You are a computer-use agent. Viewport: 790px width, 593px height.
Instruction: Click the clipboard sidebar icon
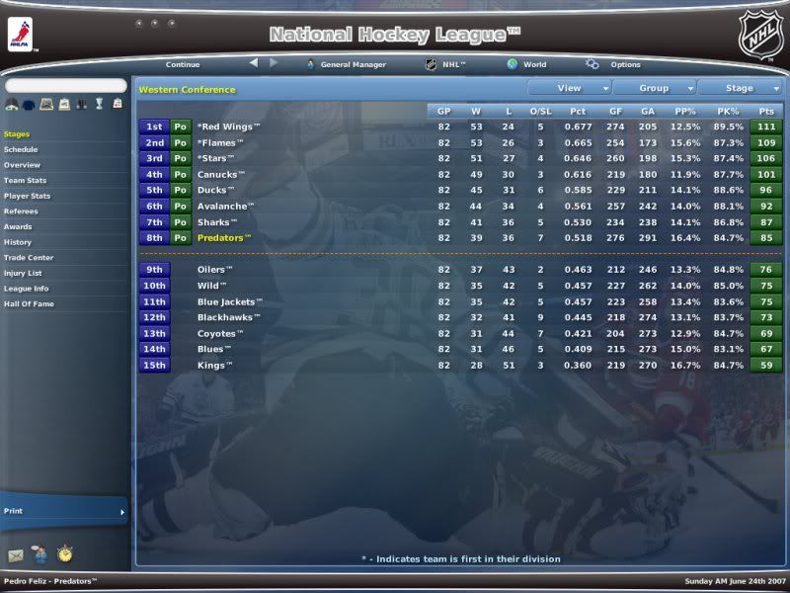point(64,104)
